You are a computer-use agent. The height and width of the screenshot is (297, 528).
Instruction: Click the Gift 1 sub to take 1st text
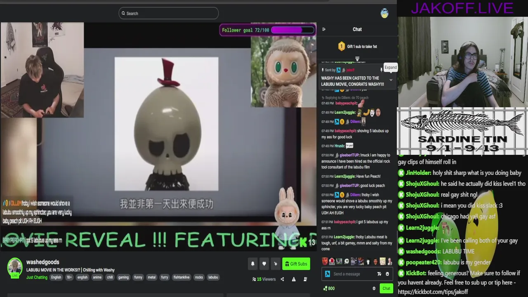point(362,47)
